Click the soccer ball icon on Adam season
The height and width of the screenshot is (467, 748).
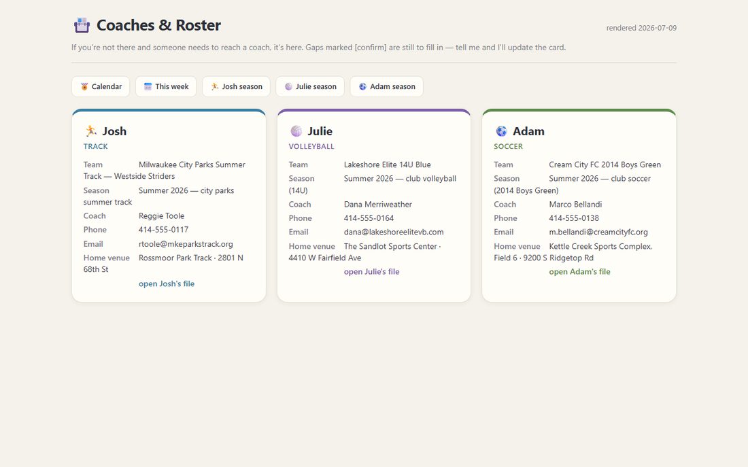(x=362, y=86)
